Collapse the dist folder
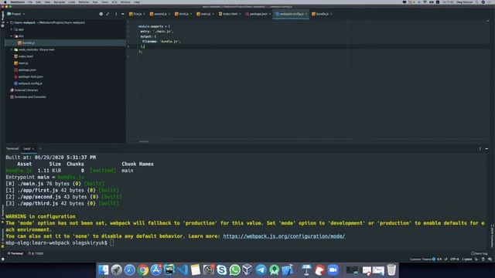This screenshot has height=278, width=495. 12,36
